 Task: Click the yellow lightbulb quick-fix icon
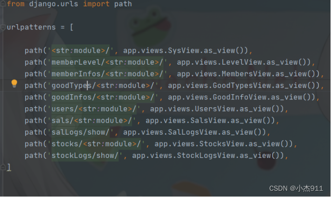pyautogui.click(x=14, y=84)
